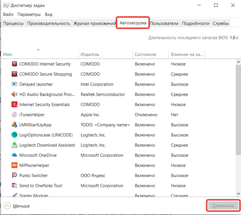The height and width of the screenshot is (215, 241).
Task: Select the MiPhoneHelper row name
Action: [x=34, y=165]
